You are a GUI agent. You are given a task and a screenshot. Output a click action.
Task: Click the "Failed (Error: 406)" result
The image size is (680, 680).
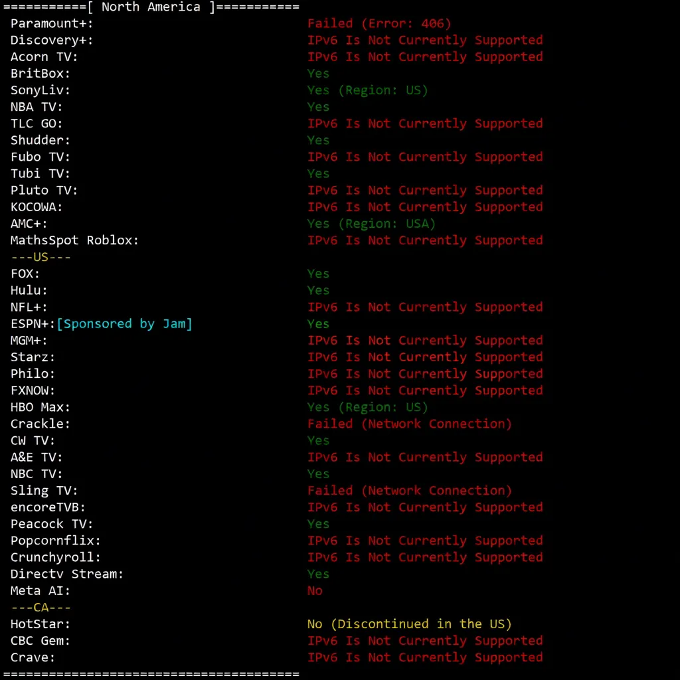(x=379, y=24)
